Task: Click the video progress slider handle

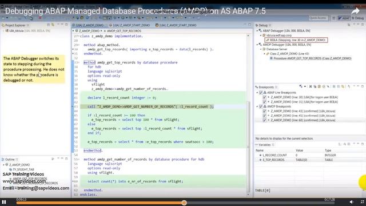Action: click(x=184, y=203)
